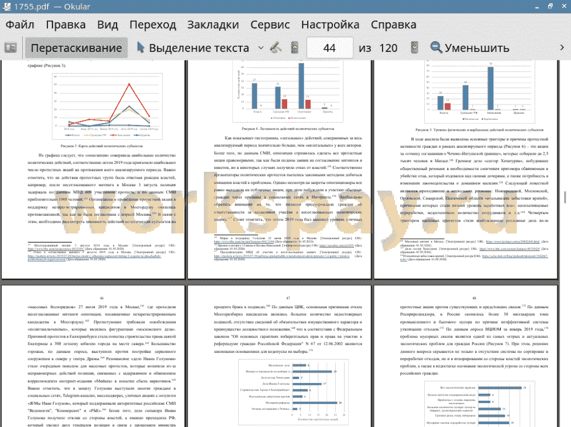Open the Правка menu
The width and height of the screenshot is (571, 427).
[66, 25]
